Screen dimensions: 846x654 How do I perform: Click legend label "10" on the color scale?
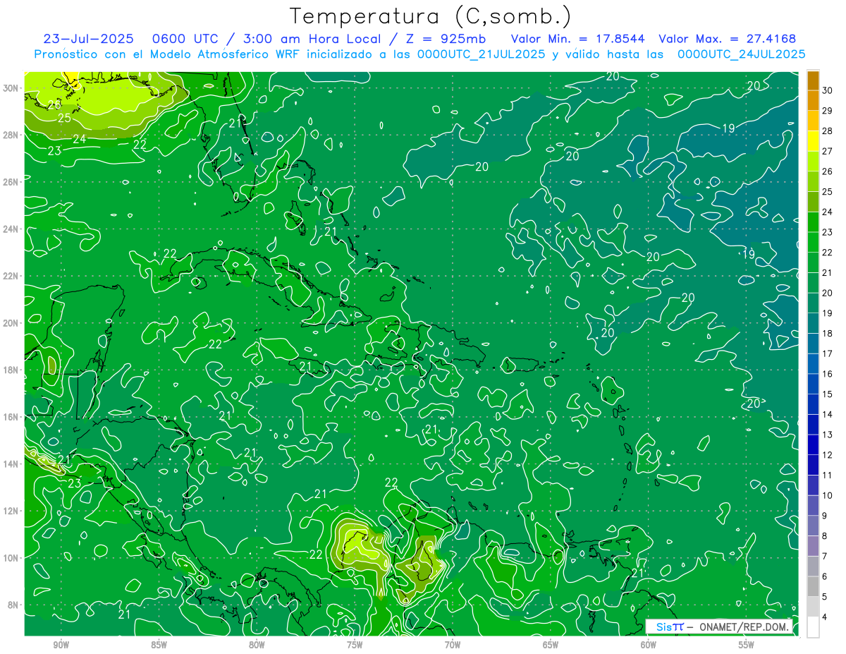coord(827,495)
